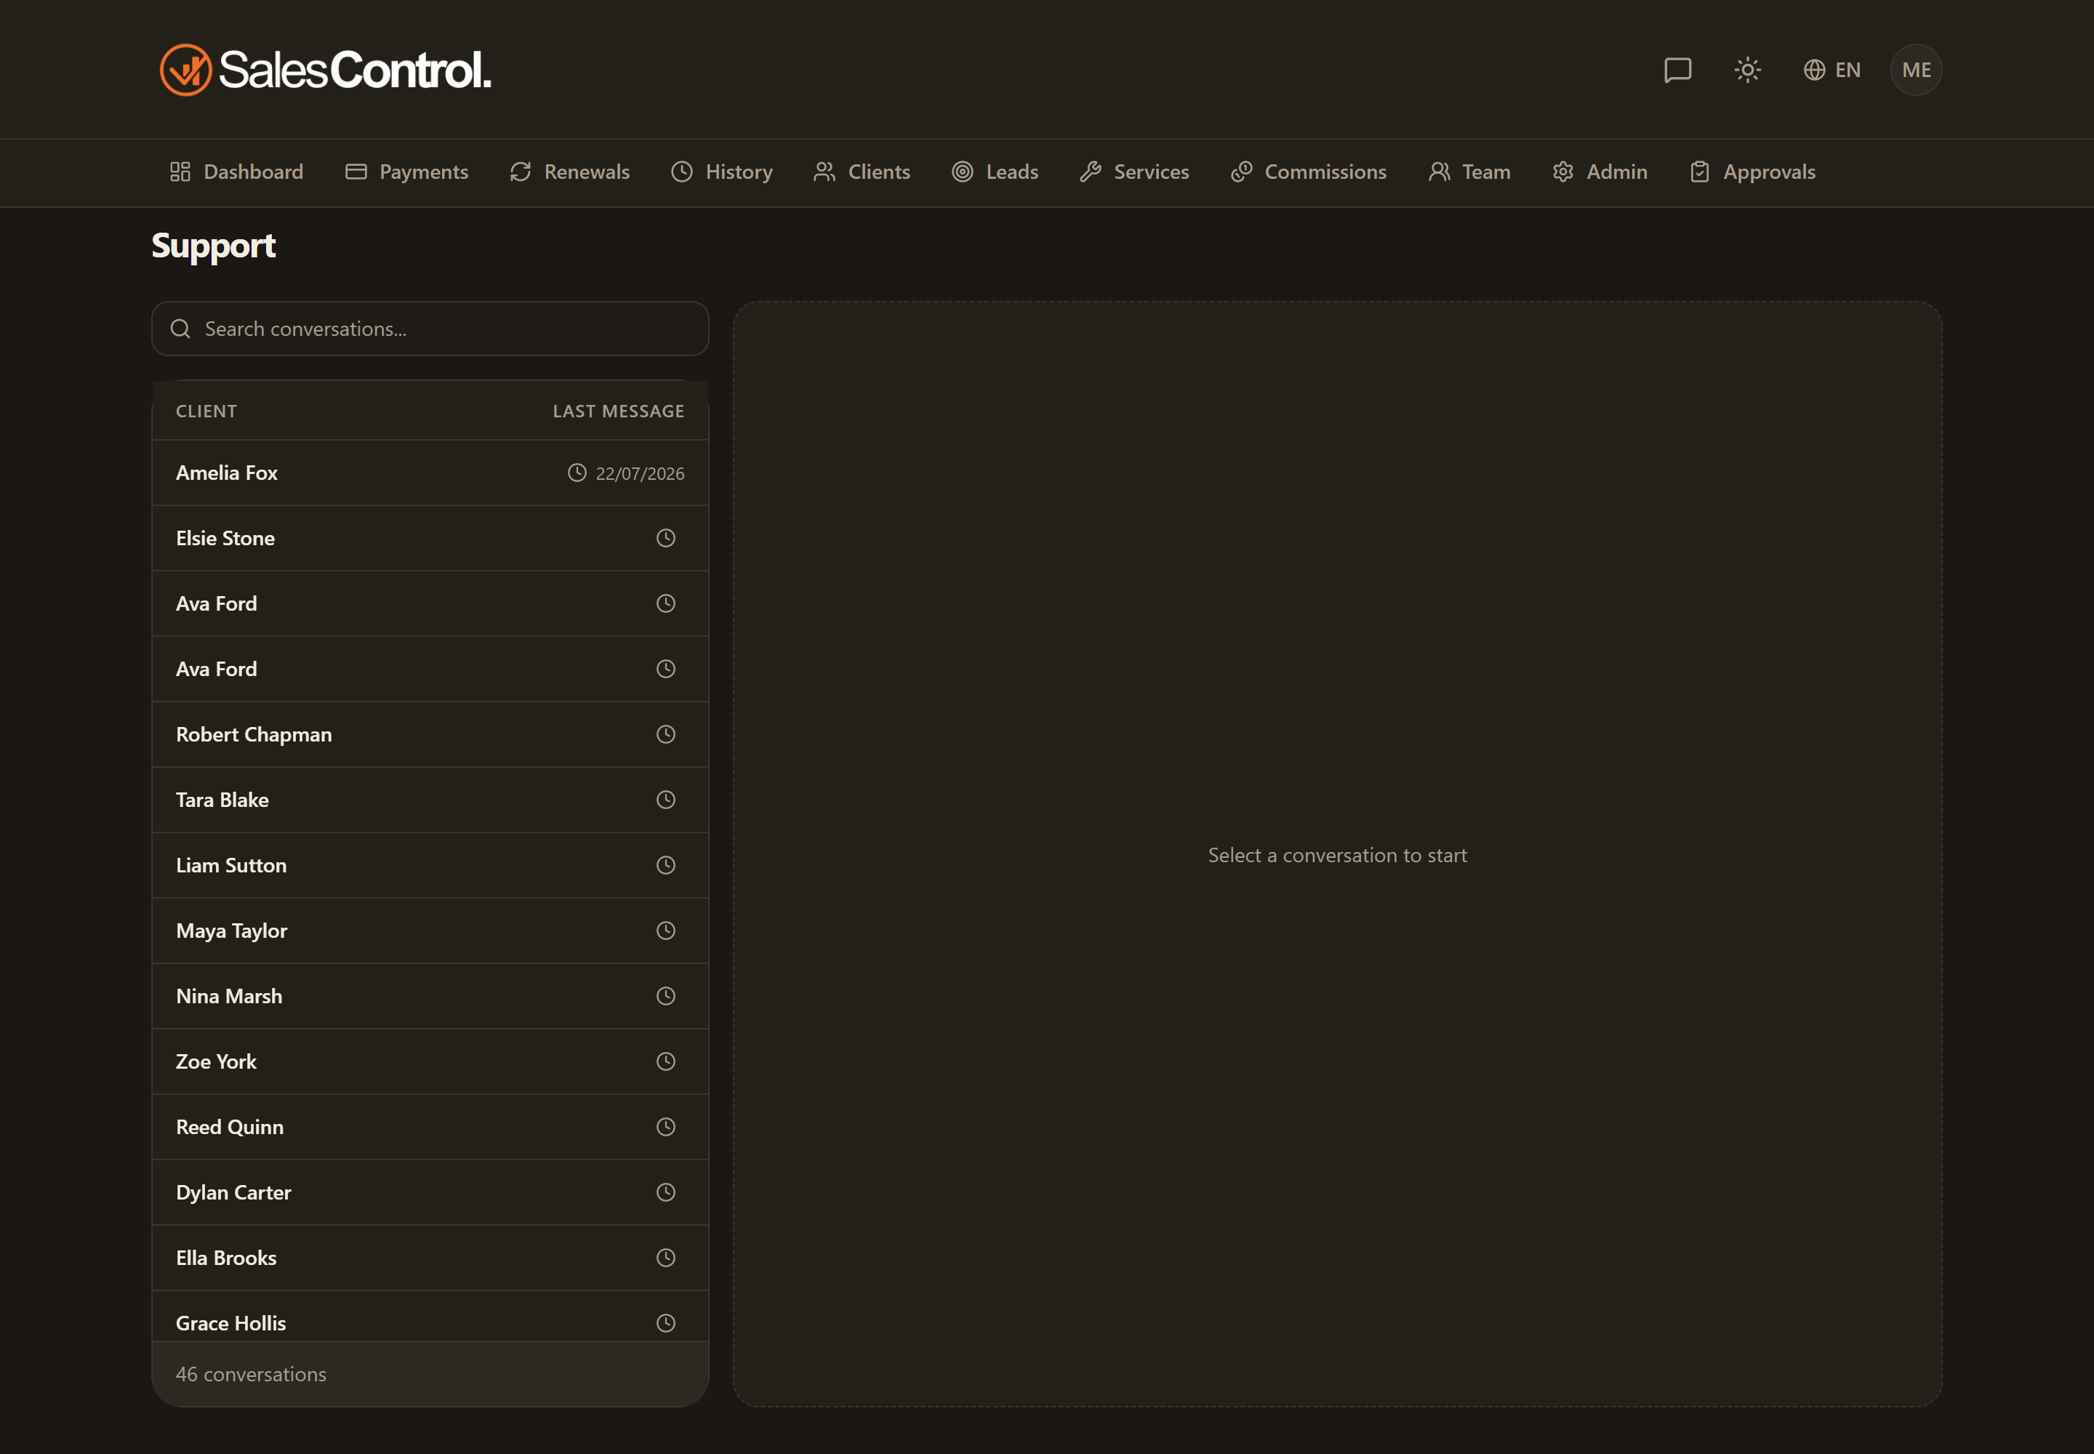Open the Commissions page

point(1309,172)
